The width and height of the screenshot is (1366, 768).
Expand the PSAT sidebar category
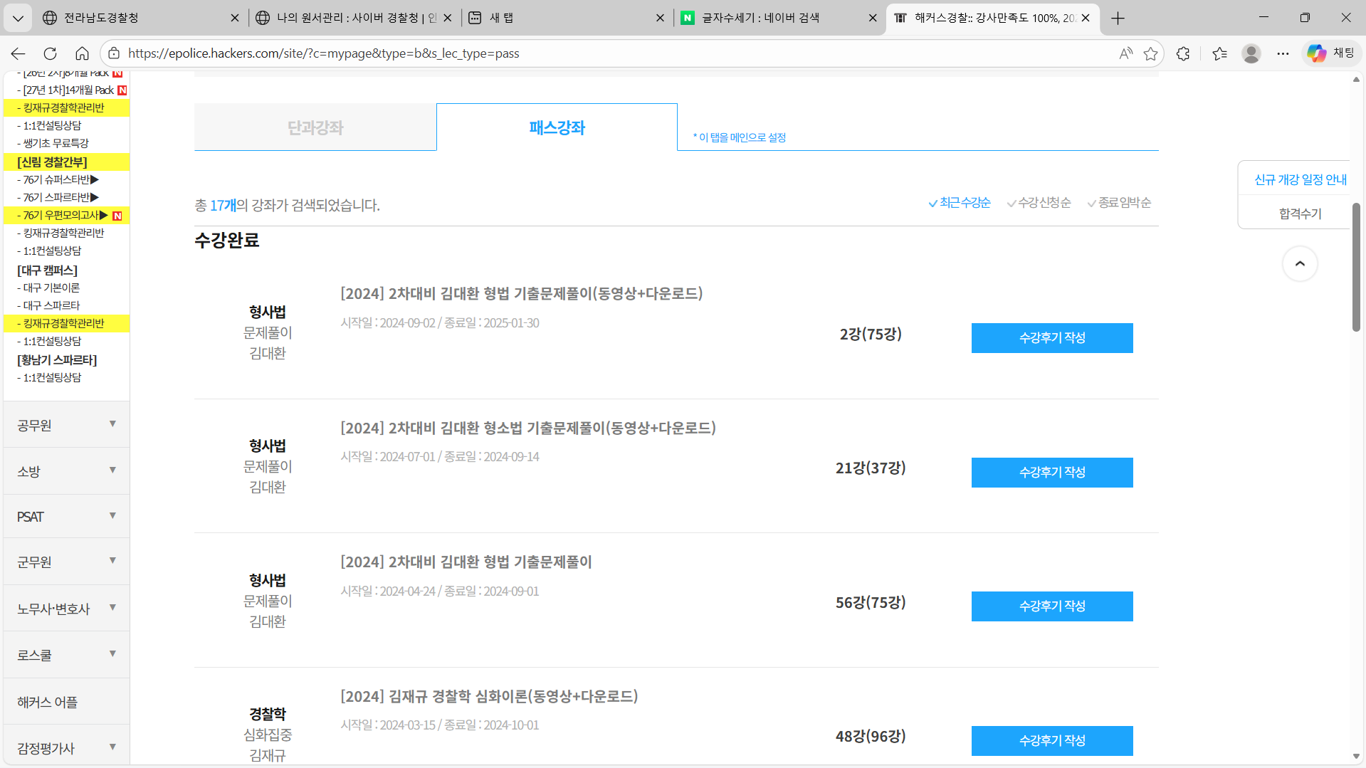point(66,517)
